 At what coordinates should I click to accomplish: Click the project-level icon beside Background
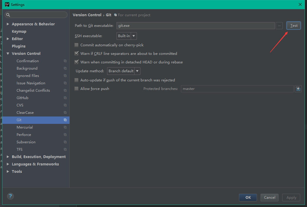65,68
